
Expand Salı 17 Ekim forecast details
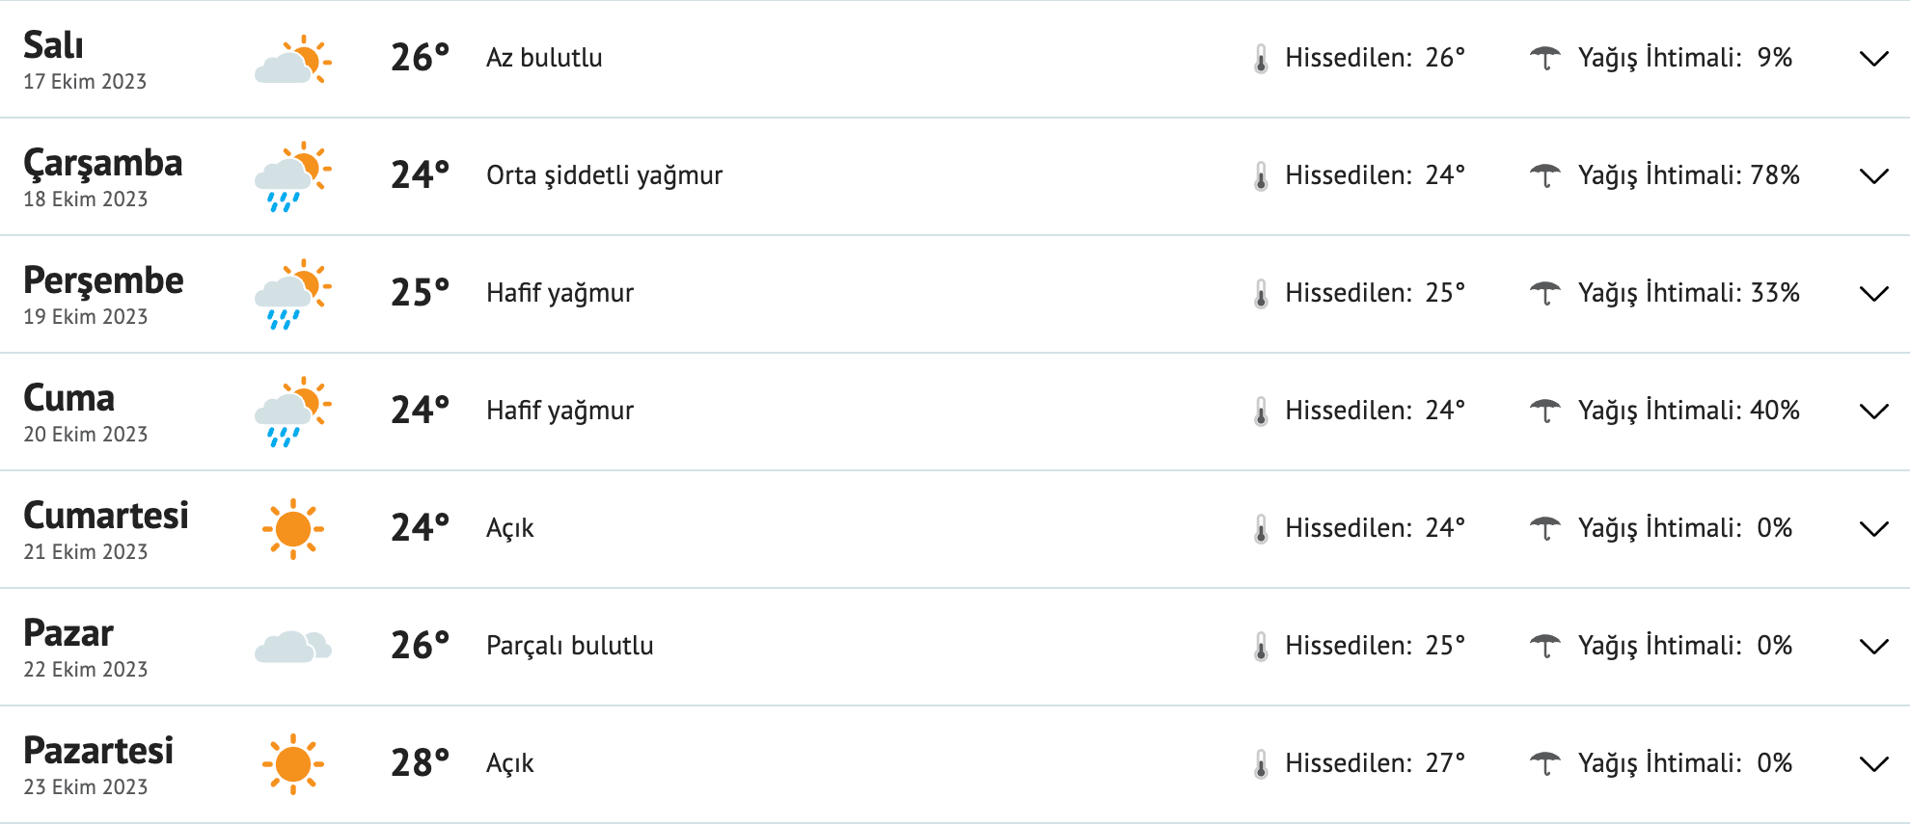tap(1873, 59)
